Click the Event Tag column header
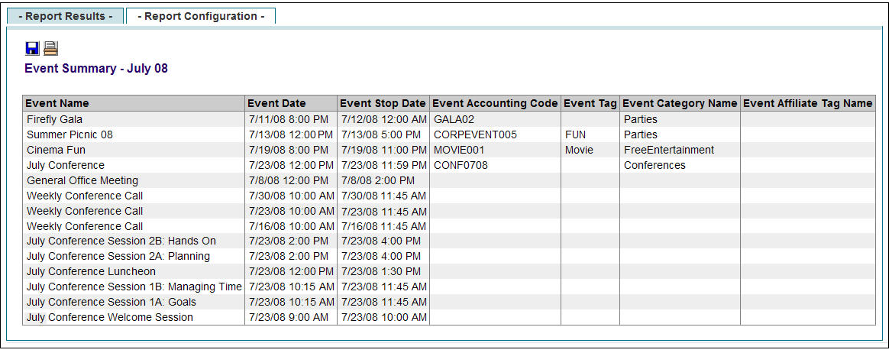Screen dimensions: 892x353 (x=590, y=103)
